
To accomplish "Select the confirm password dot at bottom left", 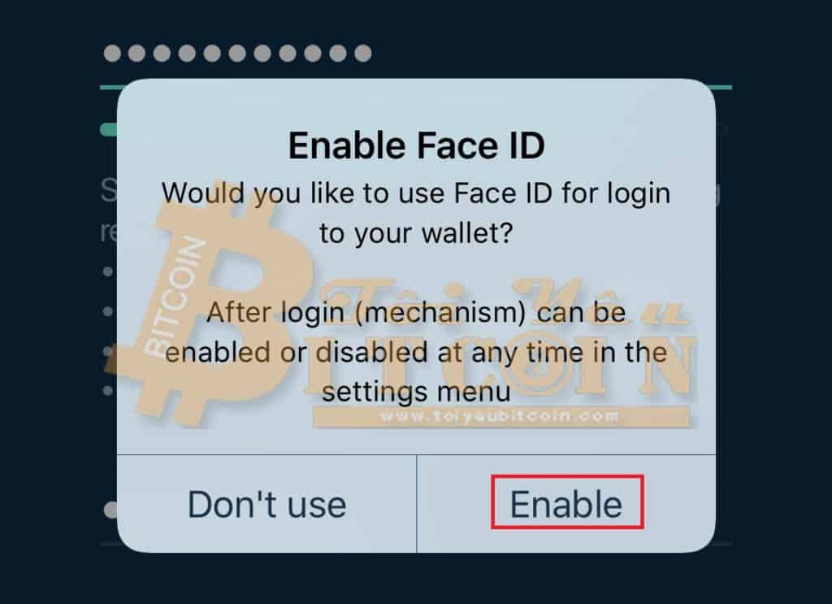I will pos(110,510).
